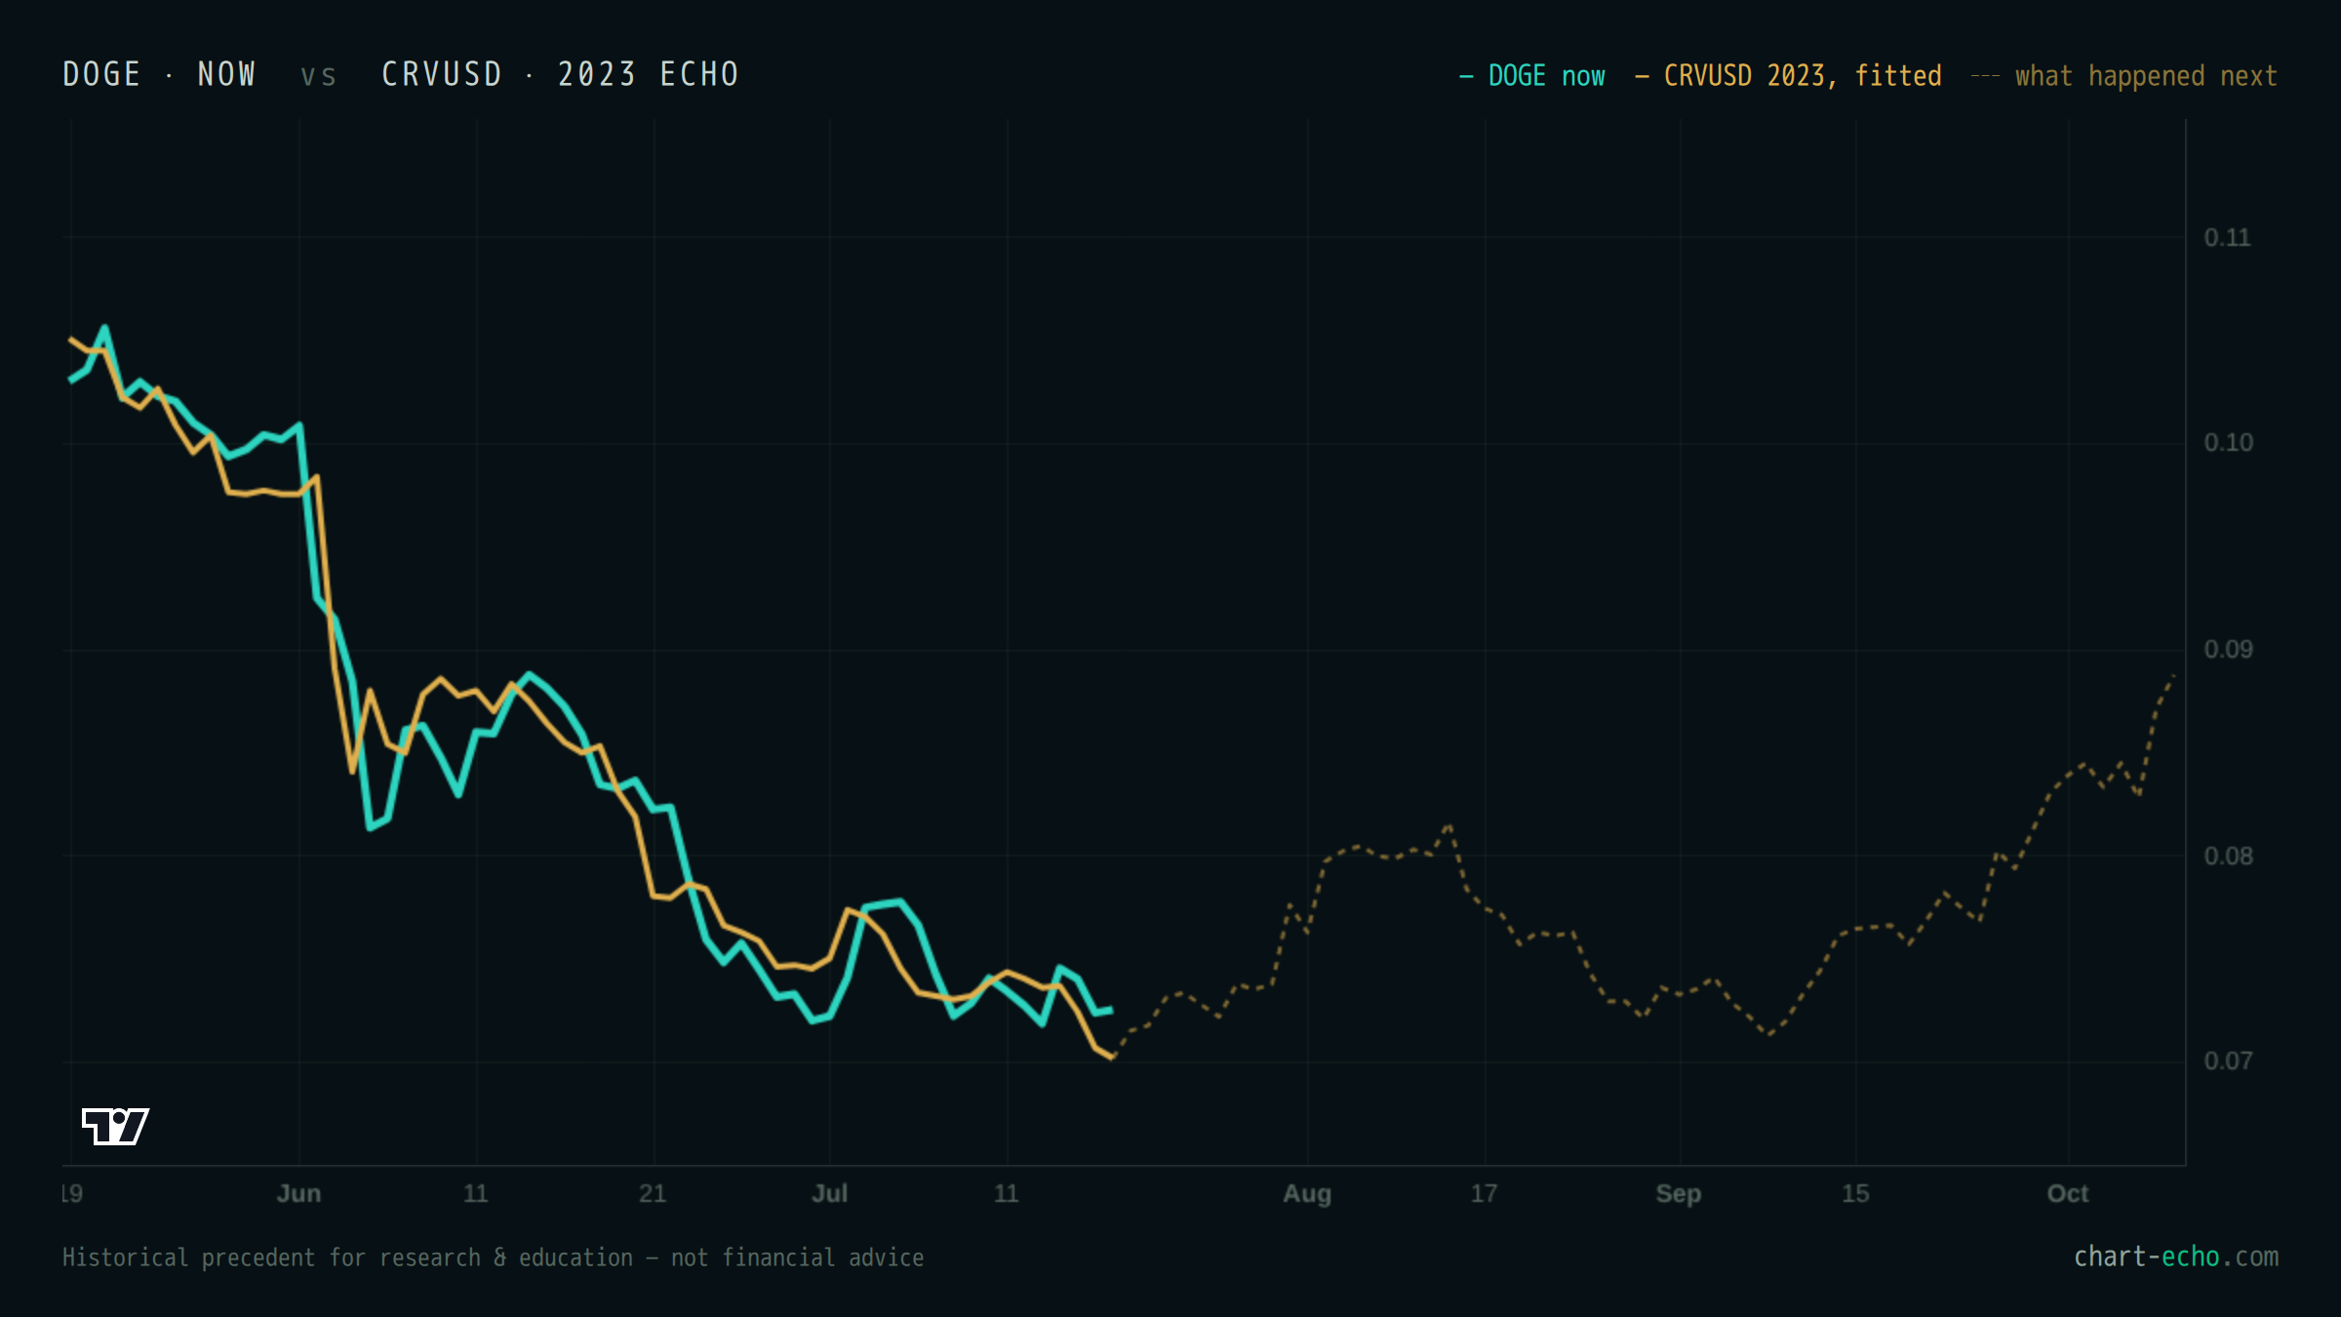Click the 'CRVUSD 2023, fitted' legend entry

[1788, 76]
